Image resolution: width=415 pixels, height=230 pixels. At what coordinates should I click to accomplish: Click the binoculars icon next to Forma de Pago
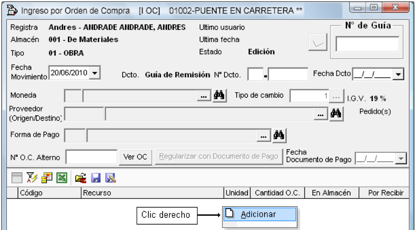[279, 135]
